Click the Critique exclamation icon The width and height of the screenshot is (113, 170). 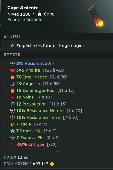coord(13,144)
